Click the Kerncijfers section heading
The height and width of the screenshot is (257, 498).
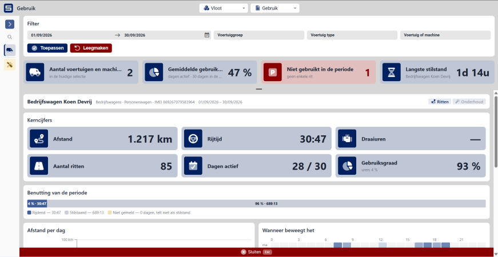pyautogui.click(x=39, y=121)
